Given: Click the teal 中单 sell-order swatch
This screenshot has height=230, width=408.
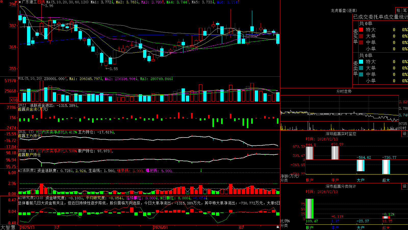Looking at the screenshot, I should (361, 74).
